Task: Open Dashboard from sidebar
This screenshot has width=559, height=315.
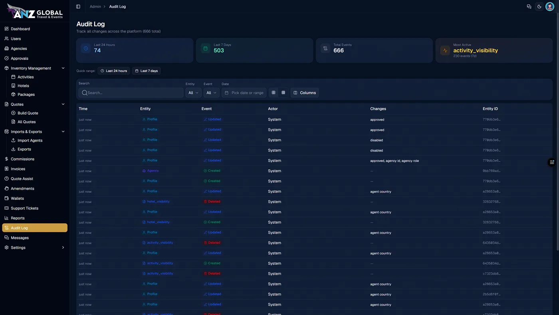Action: pyautogui.click(x=35, y=29)
